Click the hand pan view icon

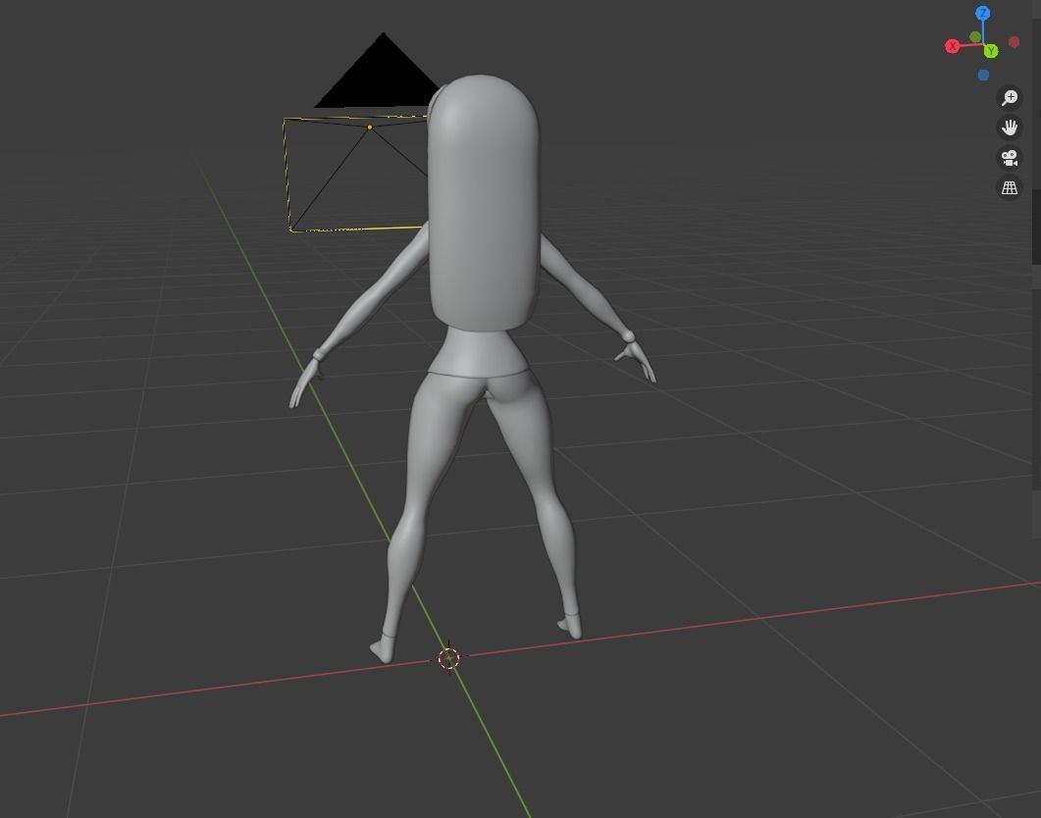(x=1010, y=128)
